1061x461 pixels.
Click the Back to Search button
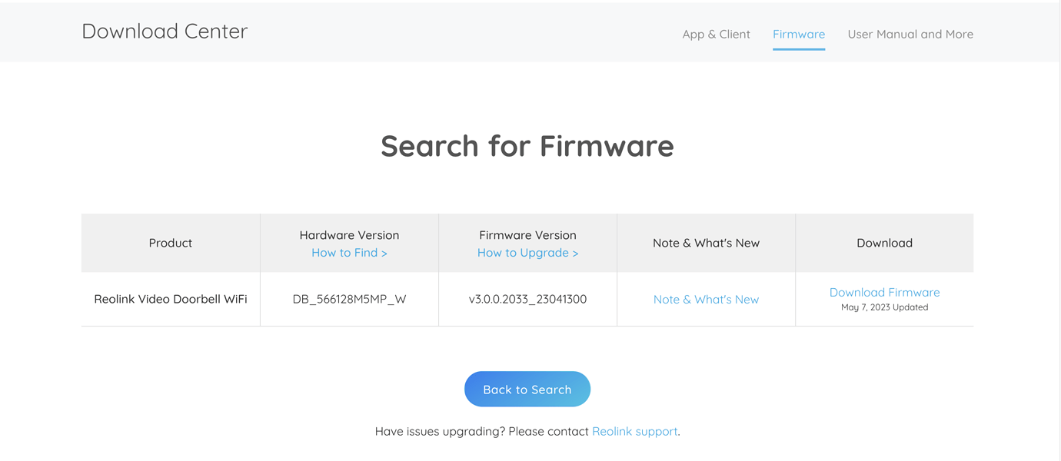point(527,390)
